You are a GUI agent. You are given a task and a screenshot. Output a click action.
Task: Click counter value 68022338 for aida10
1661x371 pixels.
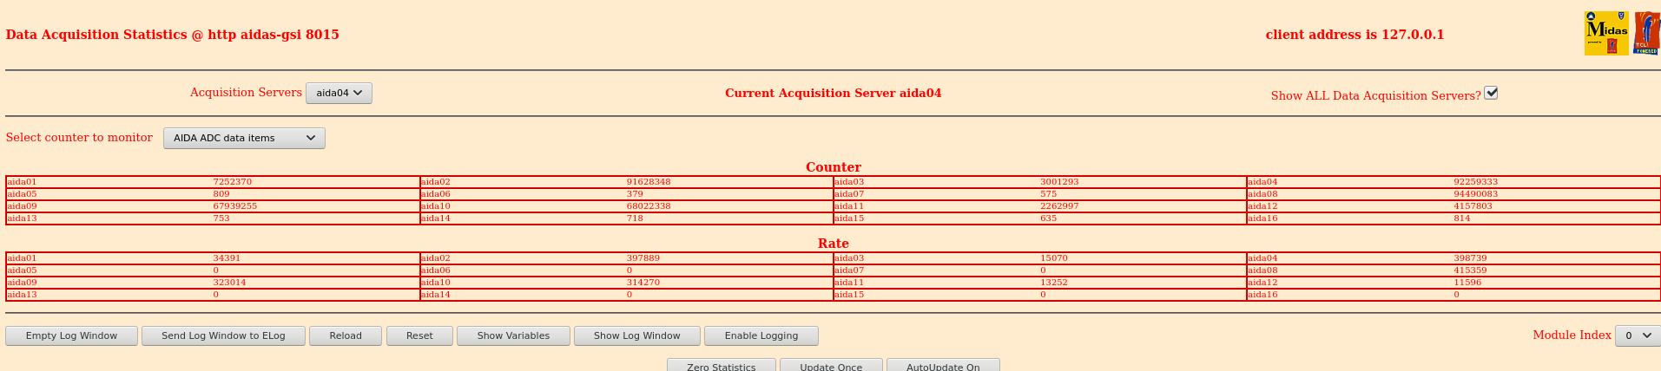pyautogui.click(x=649, y=206)
